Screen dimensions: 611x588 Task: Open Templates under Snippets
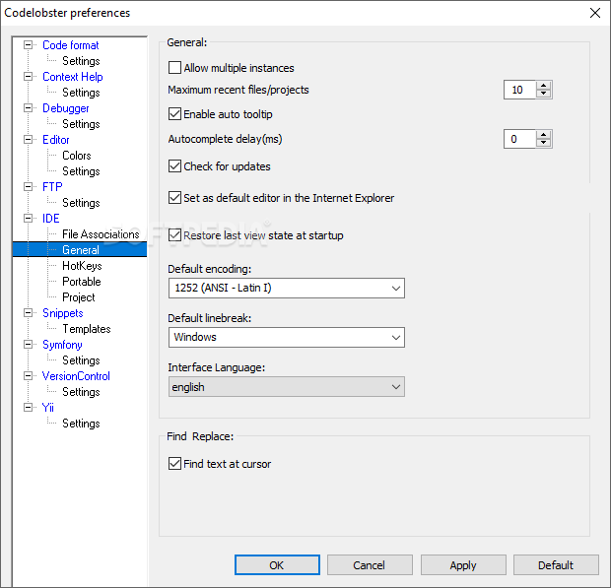click(x=87, y=329)
